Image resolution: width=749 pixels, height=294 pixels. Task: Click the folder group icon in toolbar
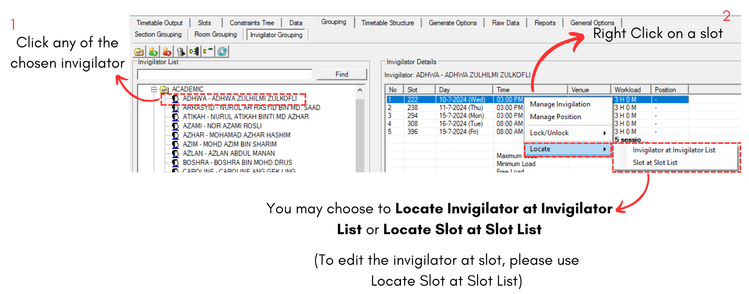coord(139,51)
